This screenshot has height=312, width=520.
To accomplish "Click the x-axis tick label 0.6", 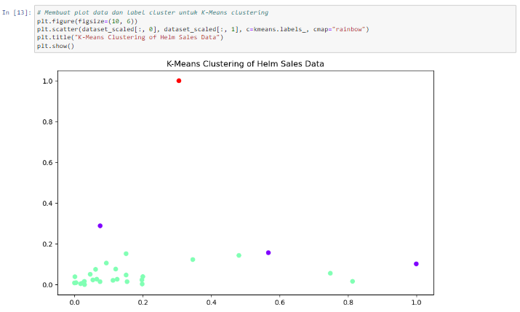I will pos(280,300).
